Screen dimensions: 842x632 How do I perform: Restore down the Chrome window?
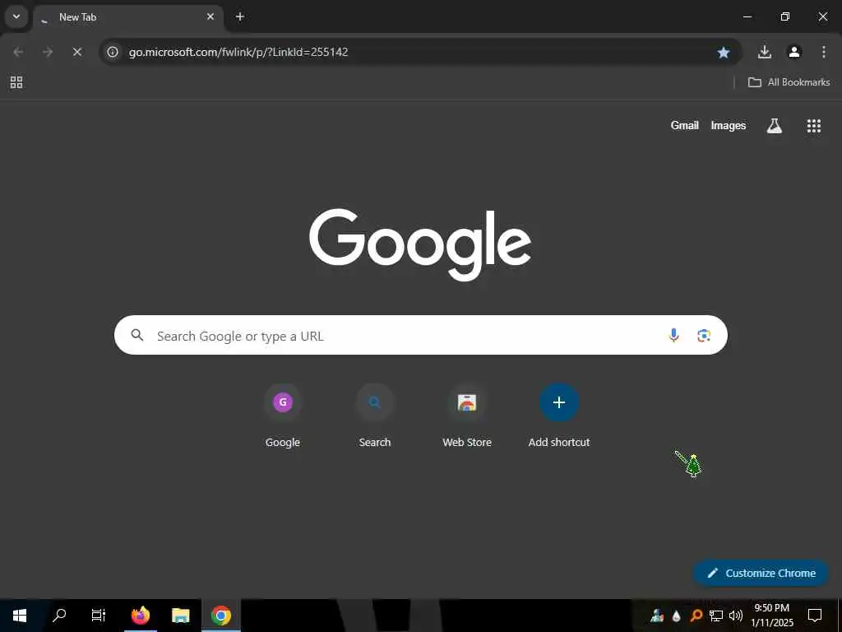785,16
